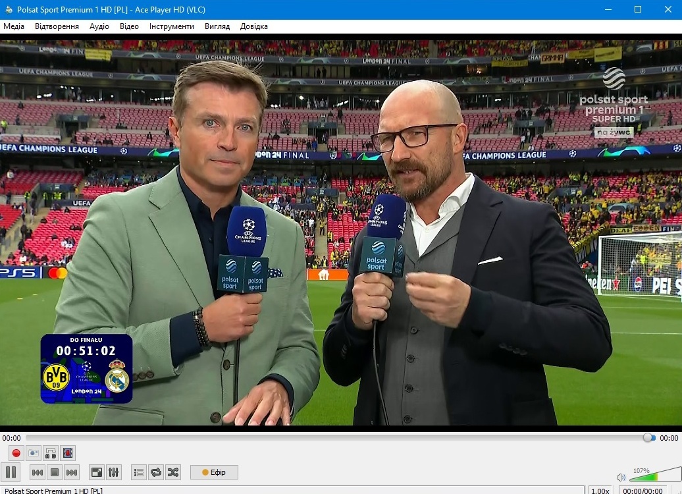This screenshot has width=682, height=494.
Task: Click remaining time label right of seek bar
Action: tap(669, 438)
